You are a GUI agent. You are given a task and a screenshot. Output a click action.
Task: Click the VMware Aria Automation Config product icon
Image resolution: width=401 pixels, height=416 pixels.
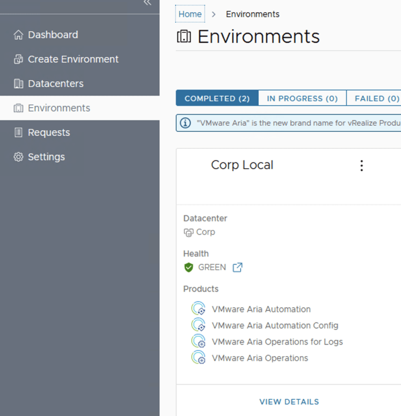click(198, 325)
